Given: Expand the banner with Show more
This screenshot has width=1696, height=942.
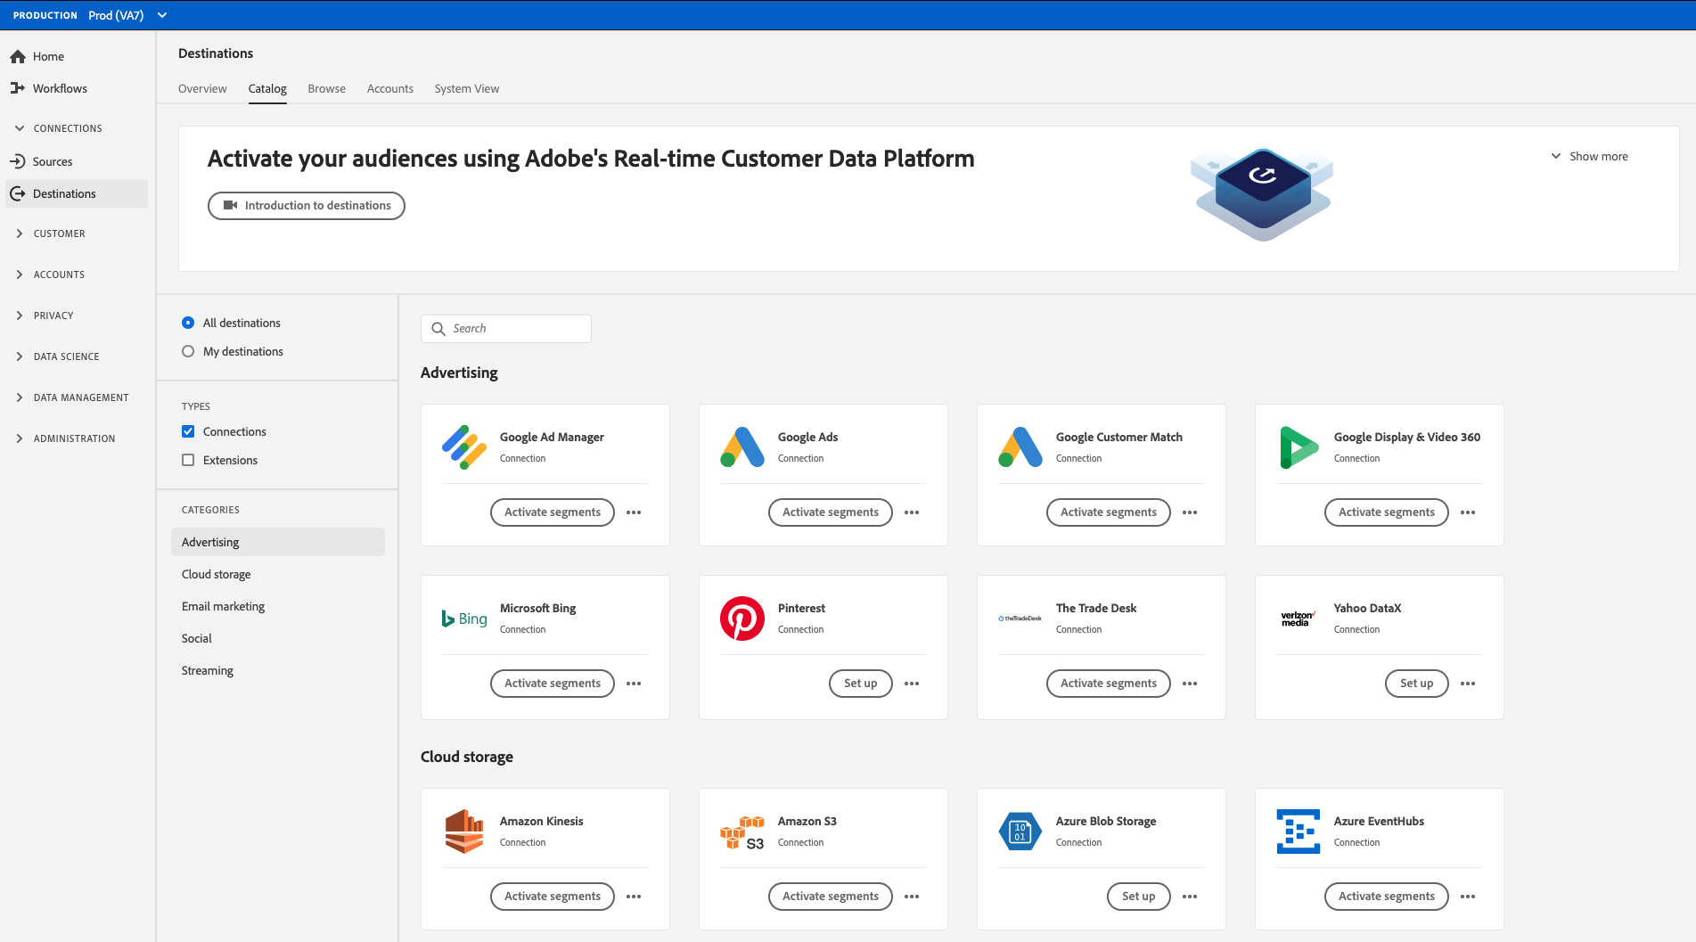Looking at the screenshot, I should [1589, 156].
